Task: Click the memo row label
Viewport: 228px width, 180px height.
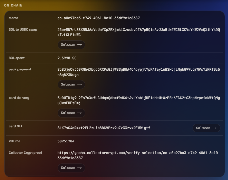Action: coord(13,18)
